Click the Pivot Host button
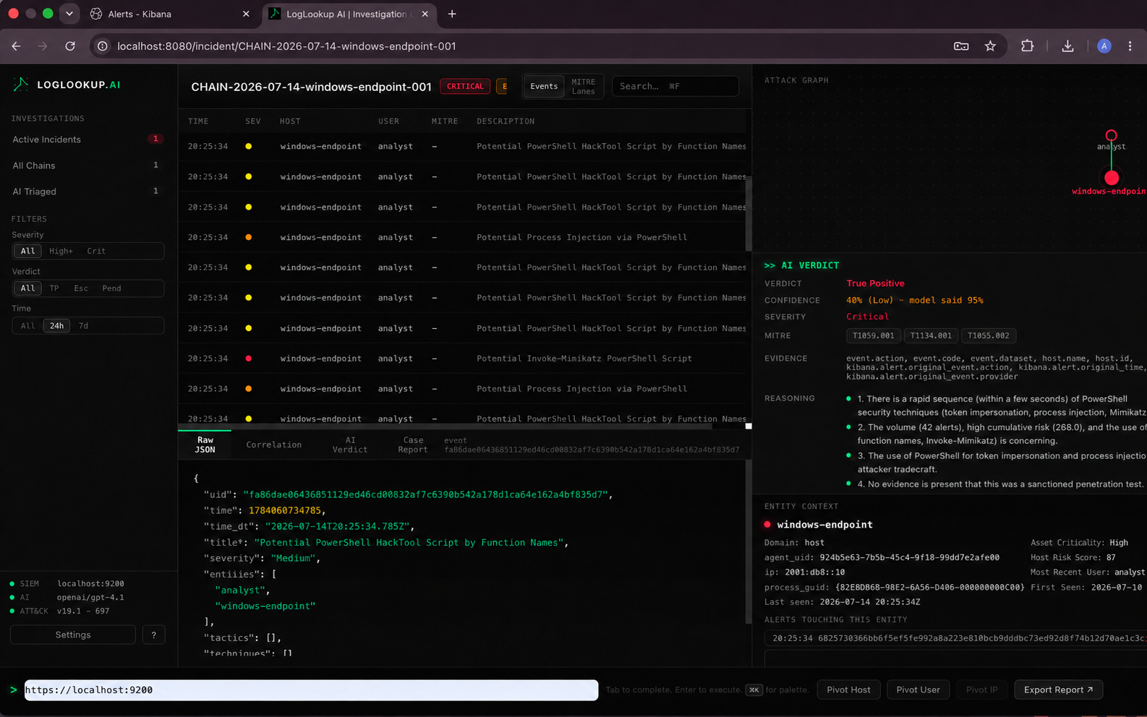The width and height of the screenshot is (1147, 717). (848, 690)
